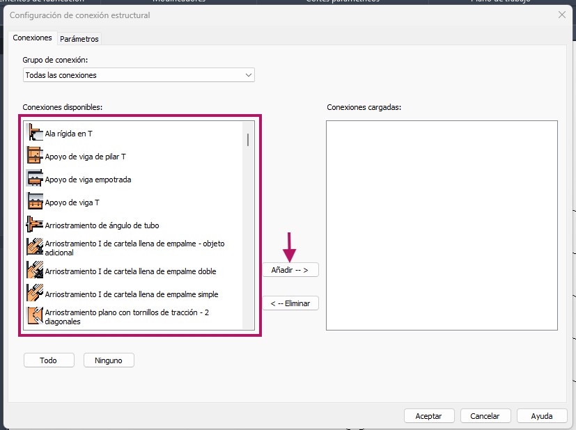Click the Ninguno button
The height and width of the screenshot is (430, 576).
[109, 360]
